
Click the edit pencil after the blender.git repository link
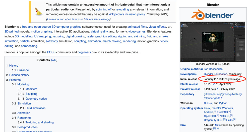pyautogui.click(x=222, y=98)
